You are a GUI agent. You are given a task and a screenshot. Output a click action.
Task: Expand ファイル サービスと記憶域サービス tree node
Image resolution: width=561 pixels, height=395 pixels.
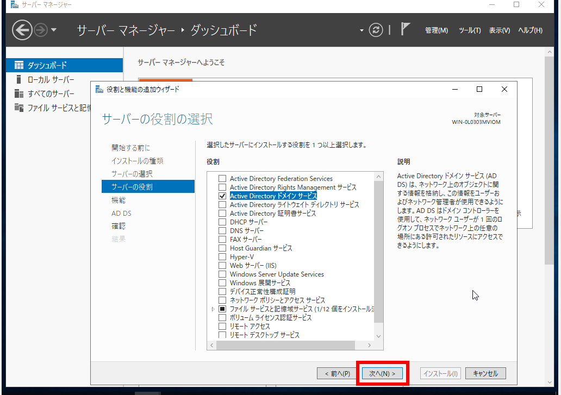point(213,309)
